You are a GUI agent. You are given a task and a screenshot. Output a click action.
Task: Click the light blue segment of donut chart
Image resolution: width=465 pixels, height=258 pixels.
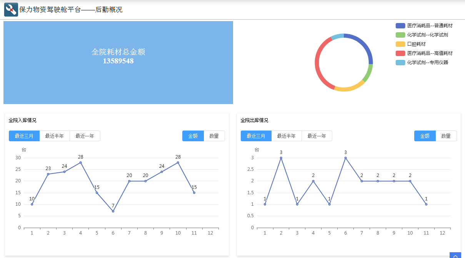[x=337, y=36]
